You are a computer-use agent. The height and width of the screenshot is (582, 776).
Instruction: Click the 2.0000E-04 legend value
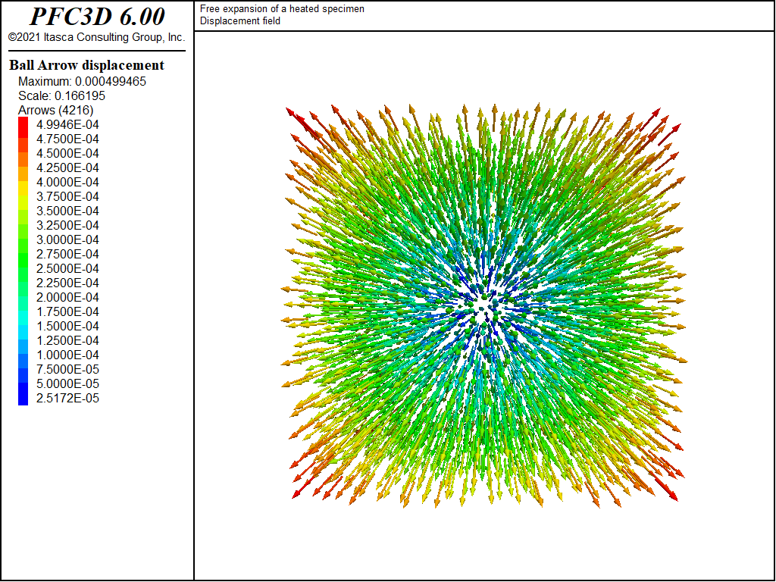point(67,297)
